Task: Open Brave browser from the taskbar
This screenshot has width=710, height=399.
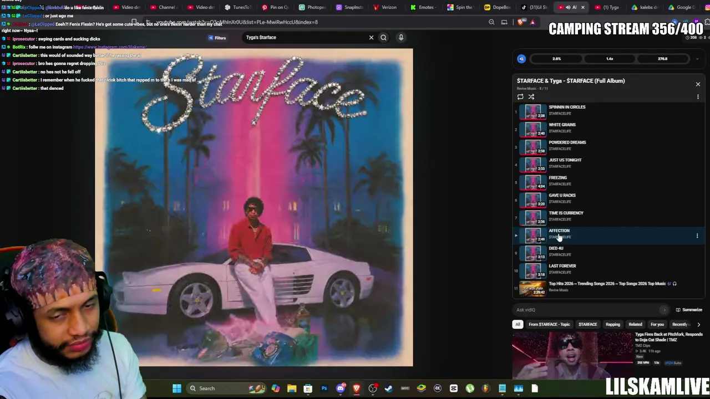Action: coord(357,388)
